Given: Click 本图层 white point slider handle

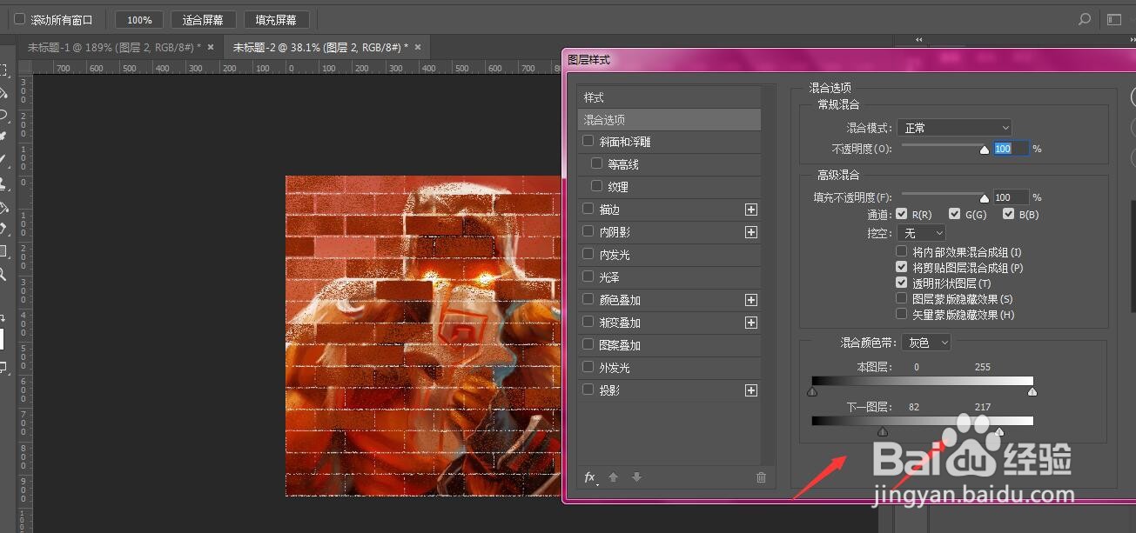Looking at the screenshot, I should [1032, 391].
